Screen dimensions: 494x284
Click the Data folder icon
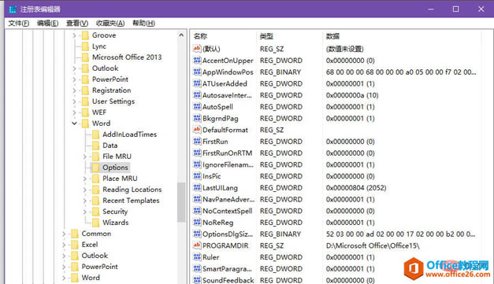(96, 146)
